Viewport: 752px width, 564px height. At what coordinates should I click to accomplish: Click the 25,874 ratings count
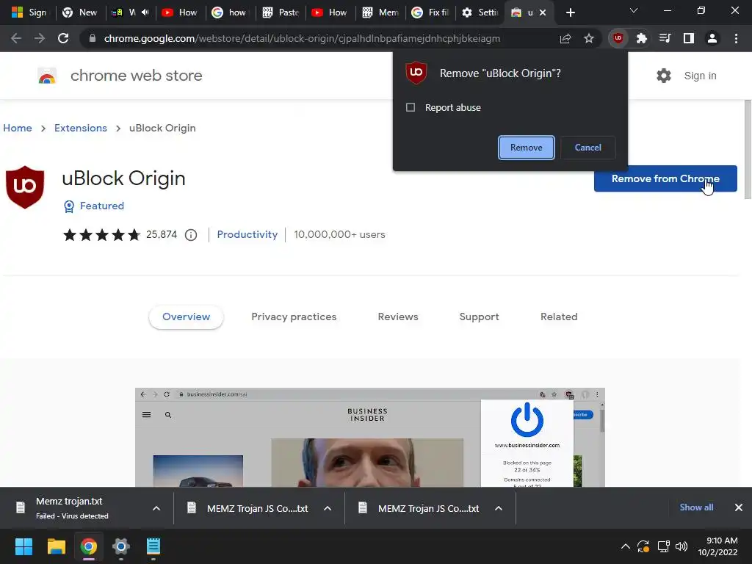162,234
